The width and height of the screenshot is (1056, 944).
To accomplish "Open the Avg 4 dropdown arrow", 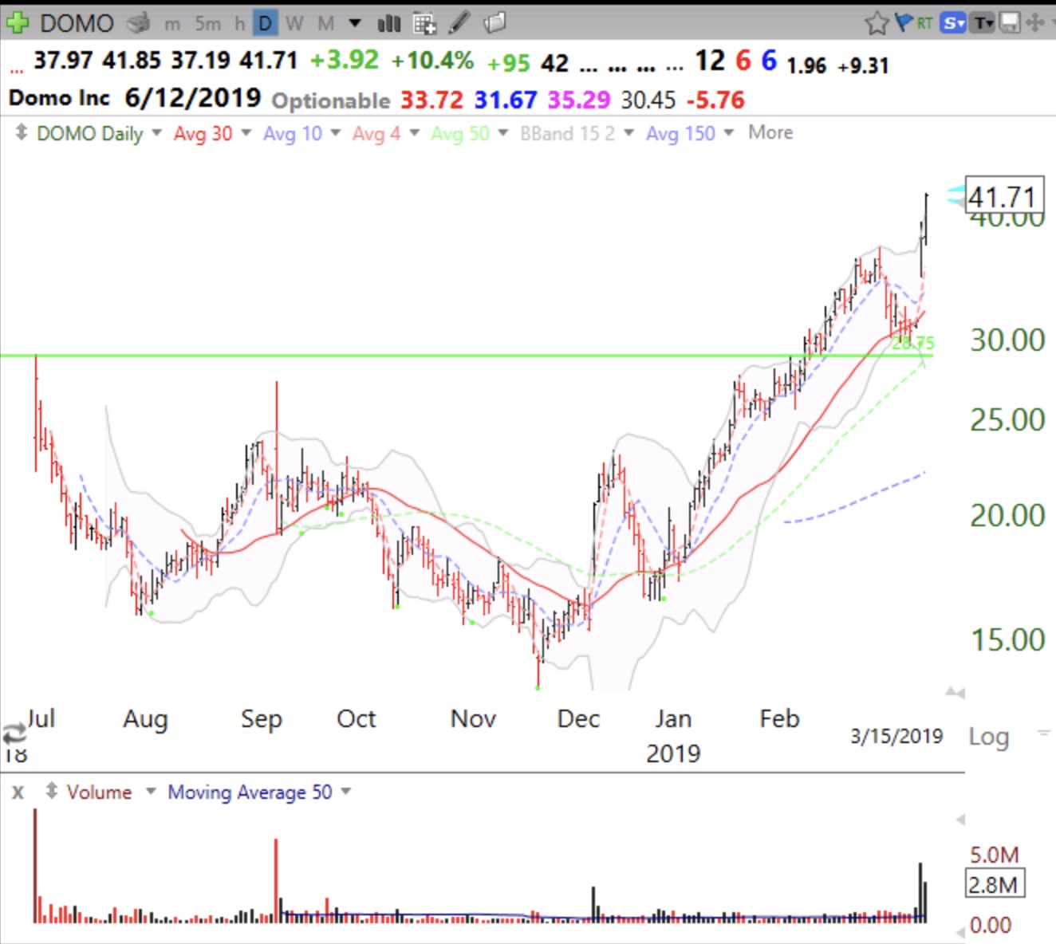I will point(414,132).
